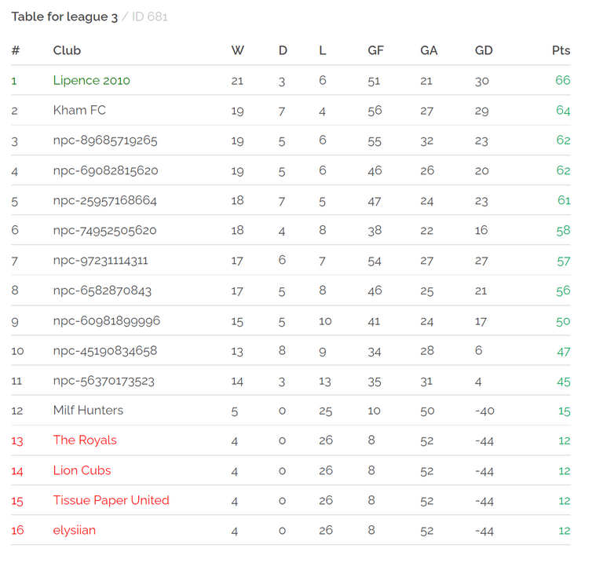Open the Lipence 2010 club link
603x563 pixels.
[x=92, y=80]
